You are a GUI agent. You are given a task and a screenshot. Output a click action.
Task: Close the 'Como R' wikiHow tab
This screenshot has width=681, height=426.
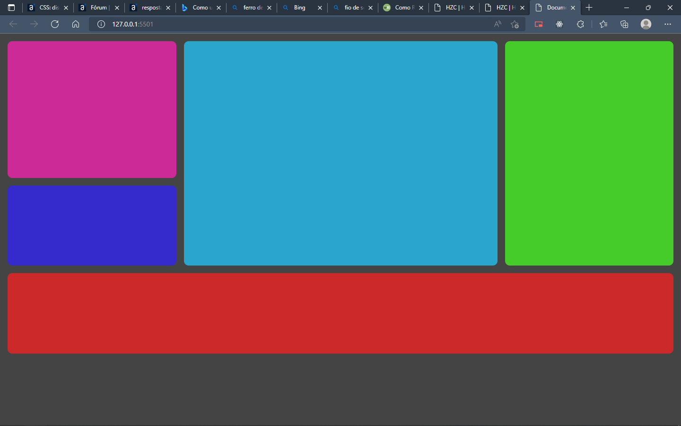pos(421,8)
